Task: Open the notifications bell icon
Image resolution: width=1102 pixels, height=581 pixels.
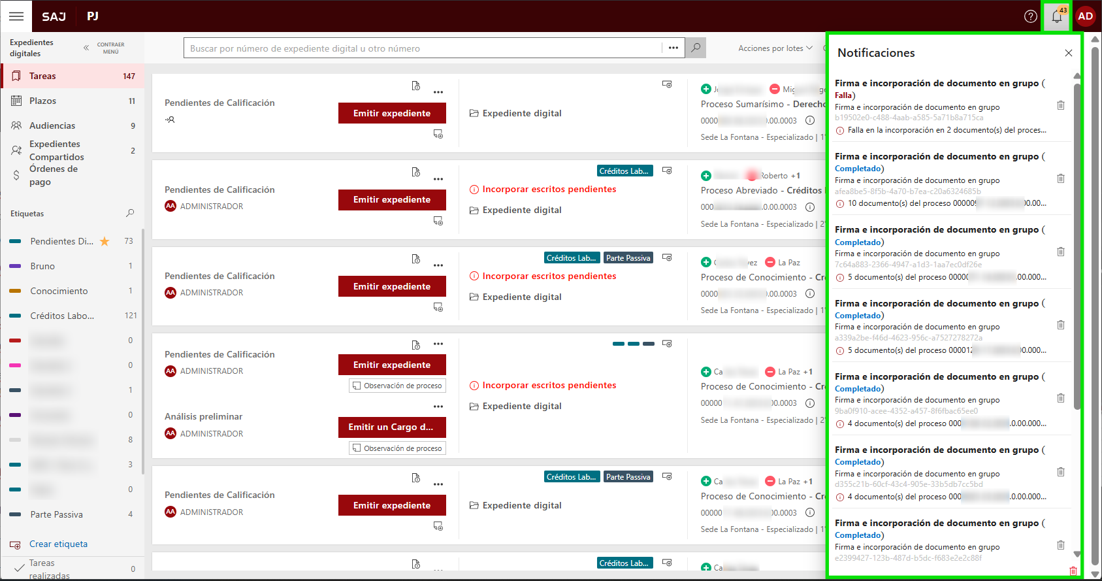Action: click(x=1056, y=17)
